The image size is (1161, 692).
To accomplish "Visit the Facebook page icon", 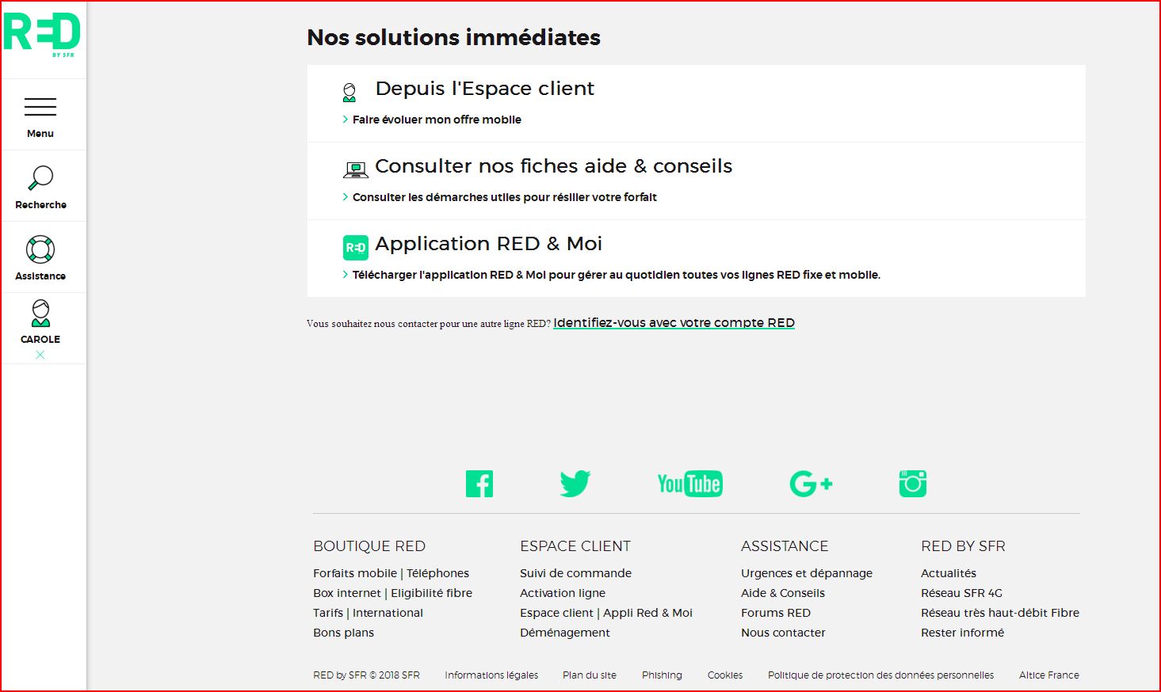I will 479,484.
